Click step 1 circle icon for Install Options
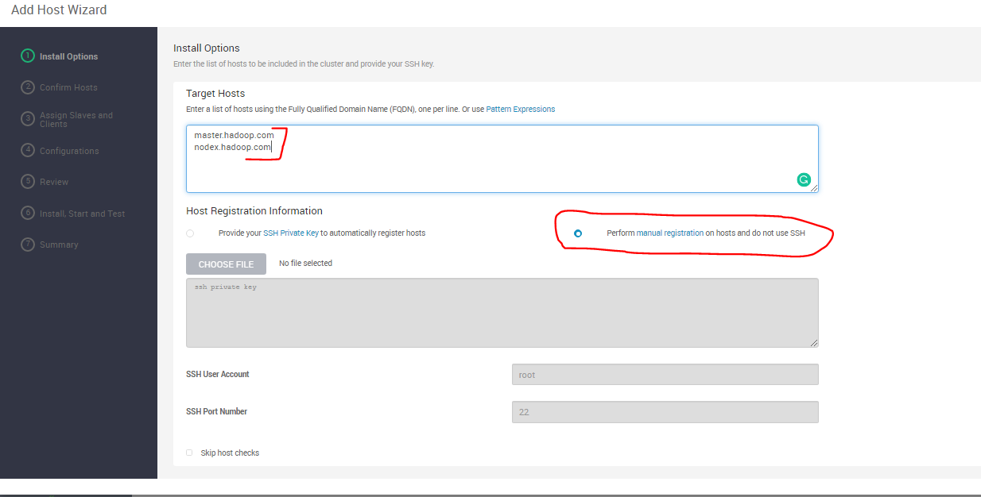This screenshot has width=981, height=497. point(28,56)
